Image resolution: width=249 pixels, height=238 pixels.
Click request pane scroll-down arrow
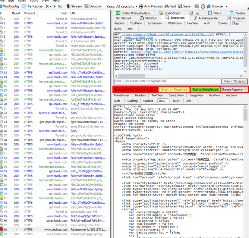click(x=245, y=72)
